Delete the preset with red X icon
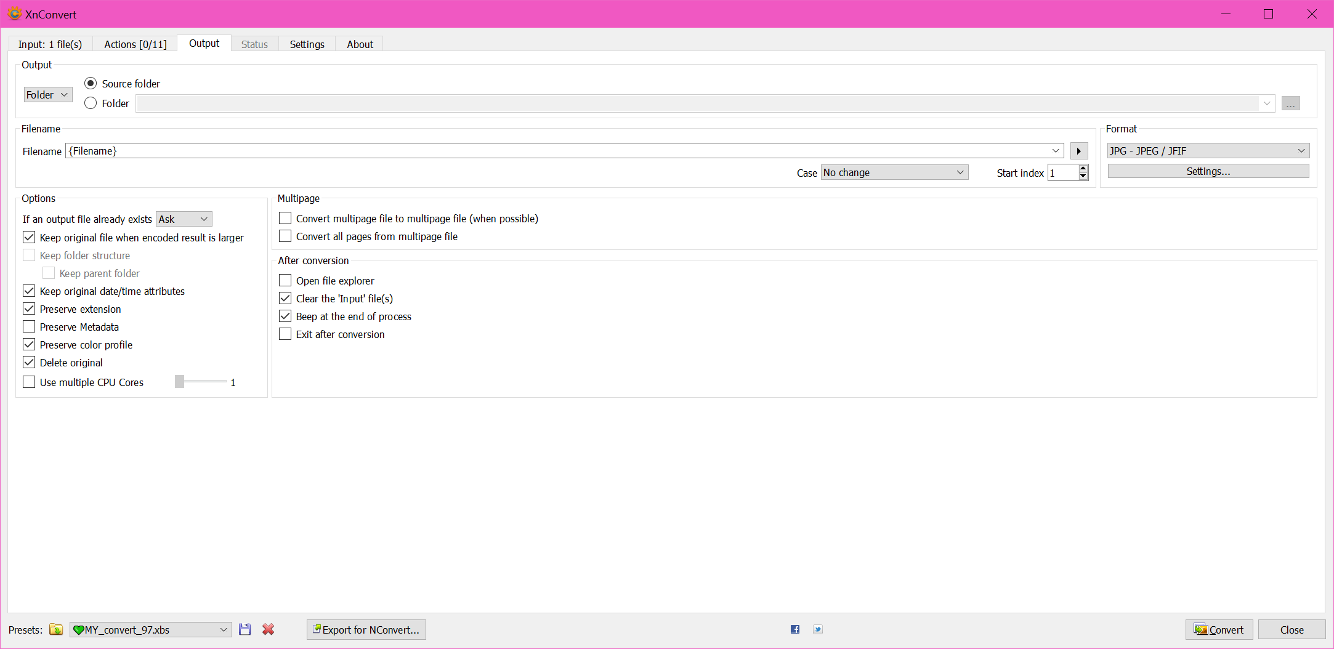Viewport: 1334px width, 649px height. click(269, 629)
